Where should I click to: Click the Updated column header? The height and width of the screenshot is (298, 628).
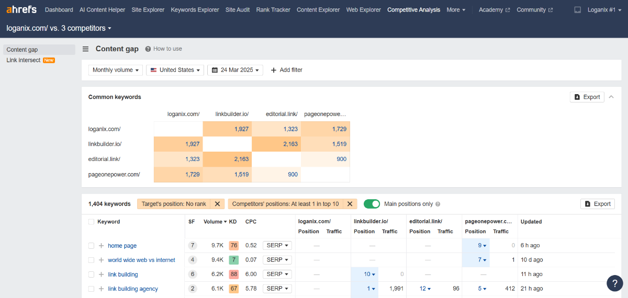click(531, 222)
